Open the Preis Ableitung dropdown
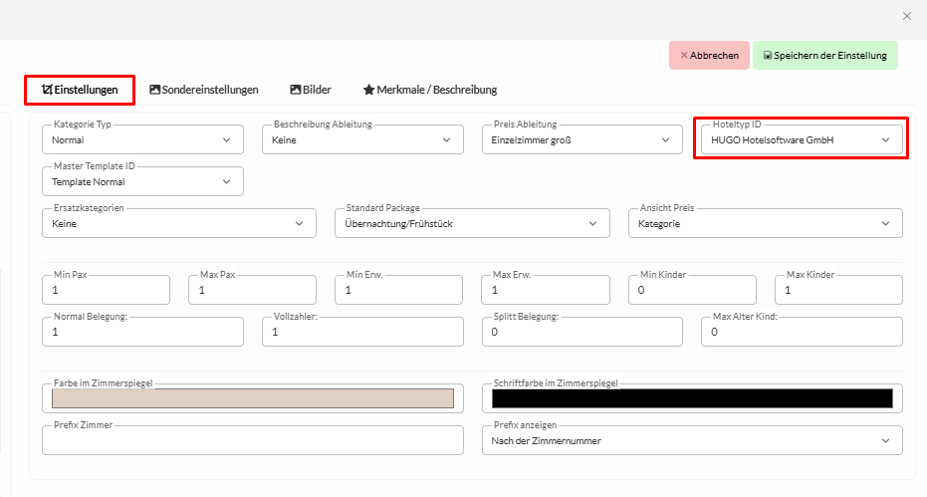The width and height of the screenshot is (927, 497). 582,140
